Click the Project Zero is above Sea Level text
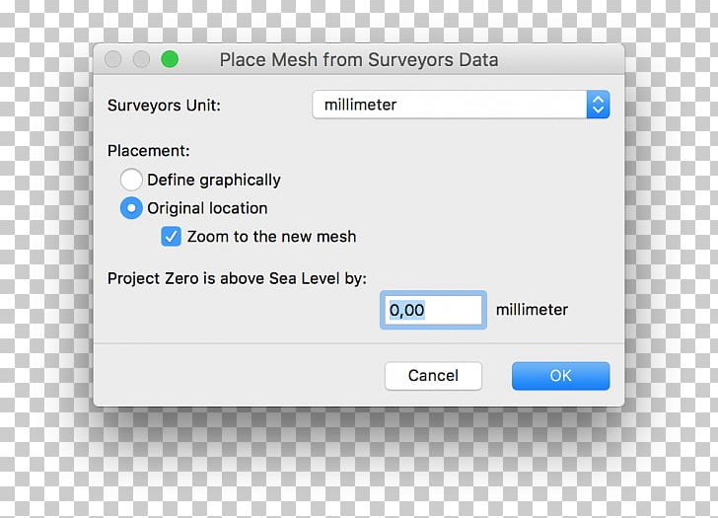This screenshot has width=718, height=518. tap(244, 278)
